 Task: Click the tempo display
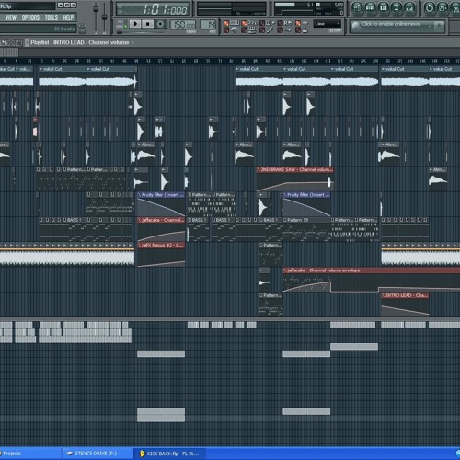pyautogui.click(x=183, y=24)
